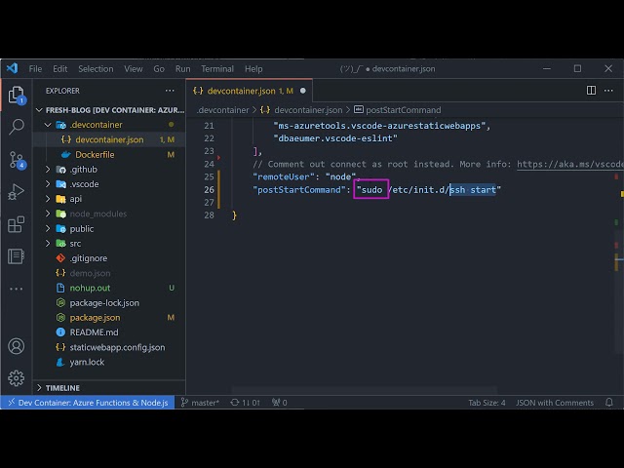Viewport: 624px width, 468px height.
Task: Open the notifications bell in status bar
Action: [609, 403]
